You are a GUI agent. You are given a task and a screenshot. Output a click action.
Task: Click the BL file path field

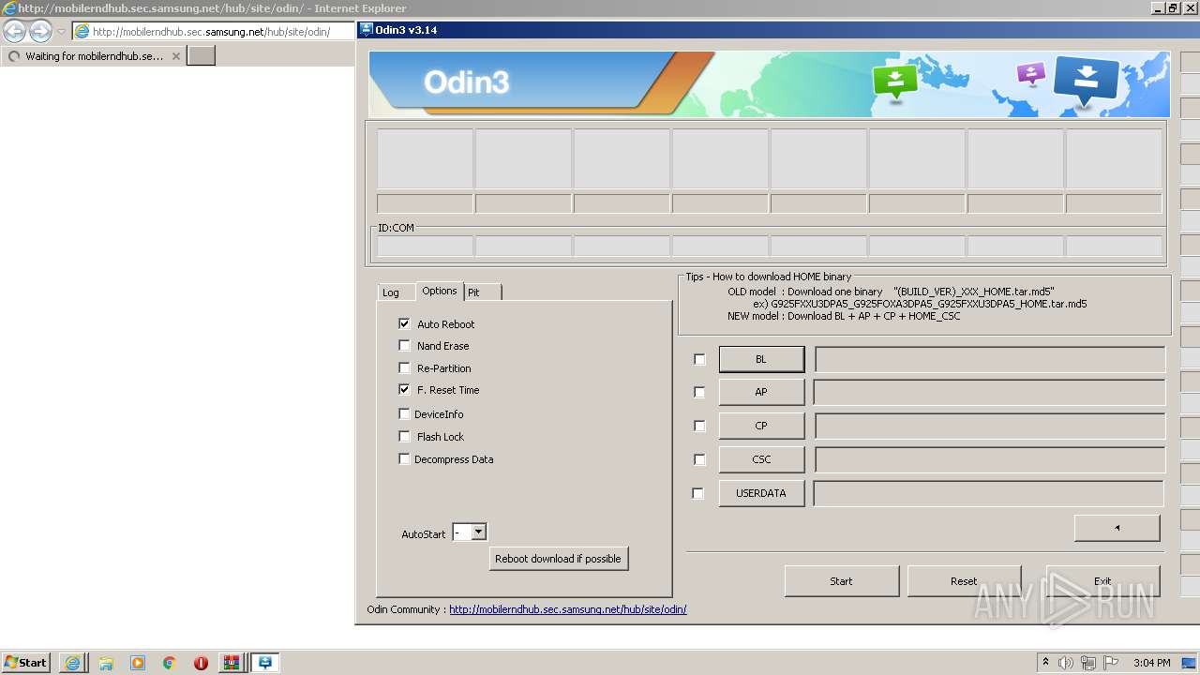coord(990,359)
